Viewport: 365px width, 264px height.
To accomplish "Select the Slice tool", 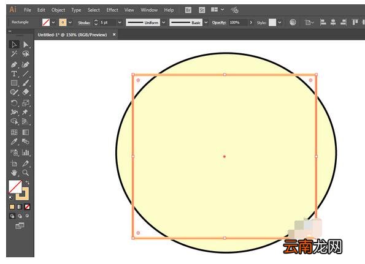I will [x=26, y=164].
